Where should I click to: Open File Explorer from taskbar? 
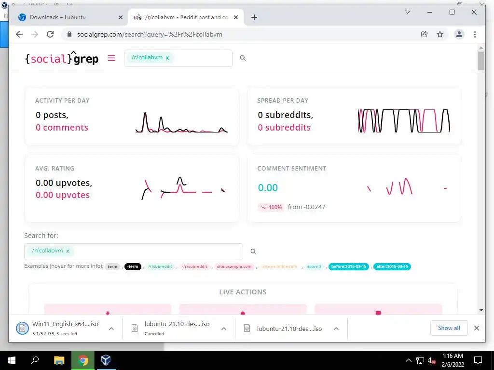click(59, 360)
